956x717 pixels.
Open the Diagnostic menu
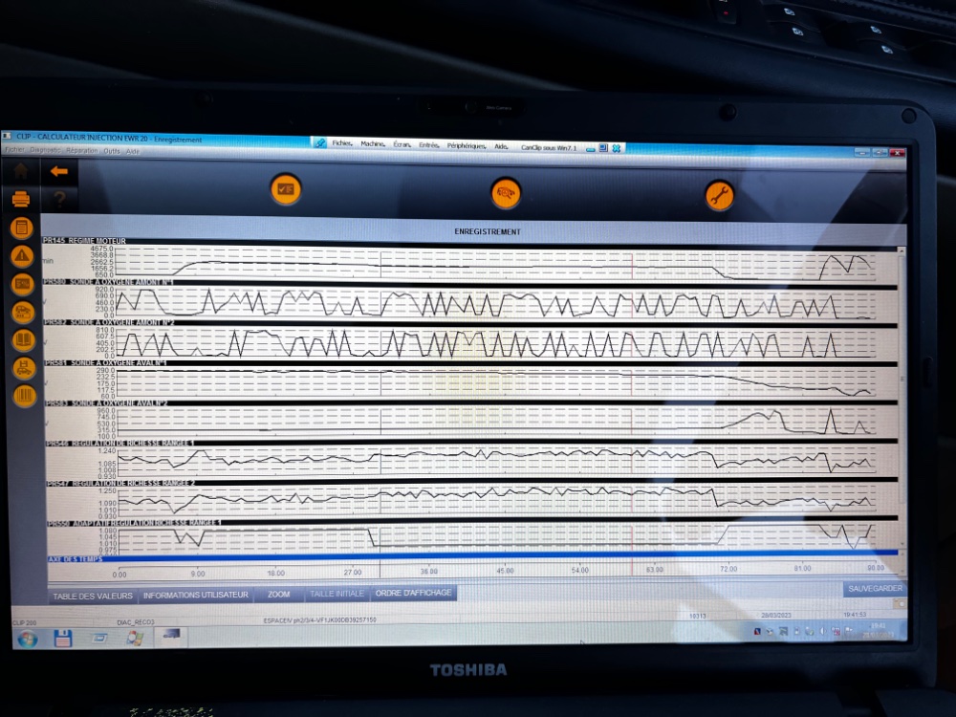click(45, 151)
